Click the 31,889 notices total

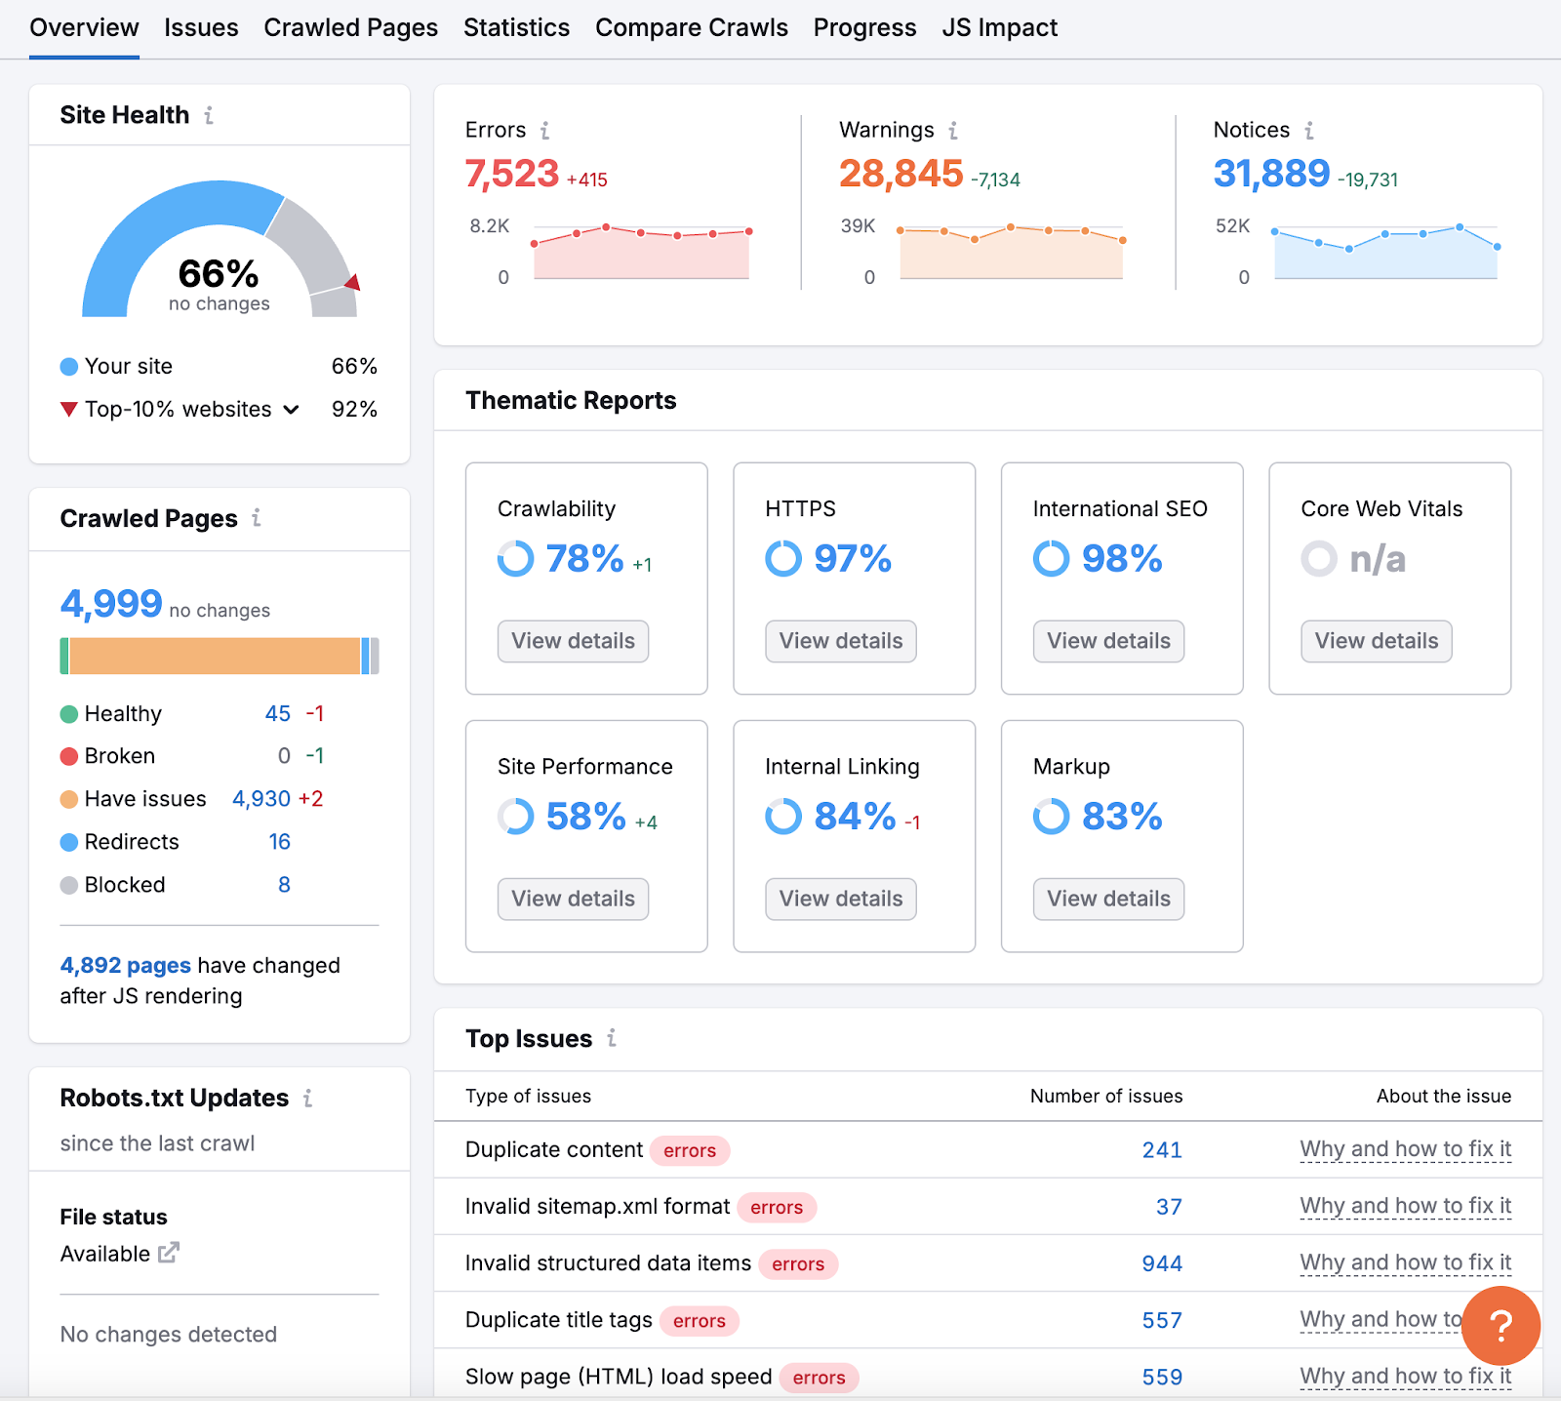1271,174
